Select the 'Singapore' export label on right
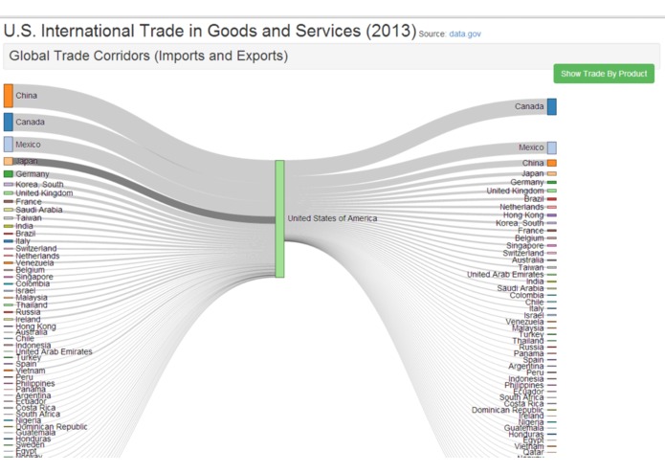Image resolution: width=665 pixels, height=473 pixels. (525, 246)
